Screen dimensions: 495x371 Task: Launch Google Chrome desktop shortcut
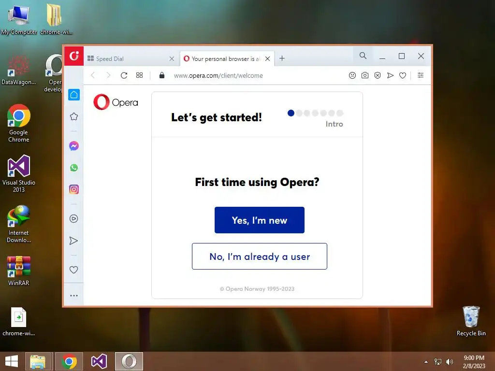click(19, 123)
